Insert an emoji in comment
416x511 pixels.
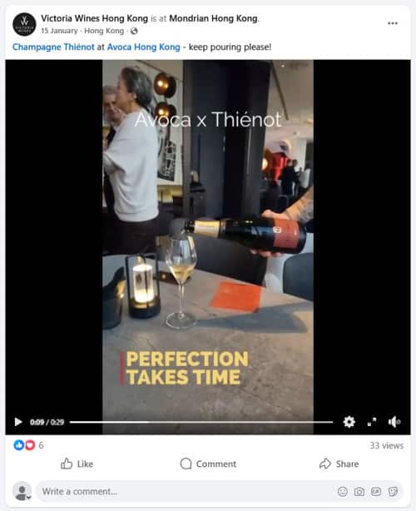(x=343, y=492)
